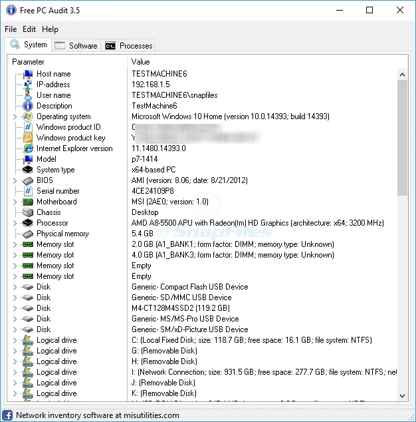Click the System type chip icon
This screenshot has width=416, height=422.
point(28,170)
